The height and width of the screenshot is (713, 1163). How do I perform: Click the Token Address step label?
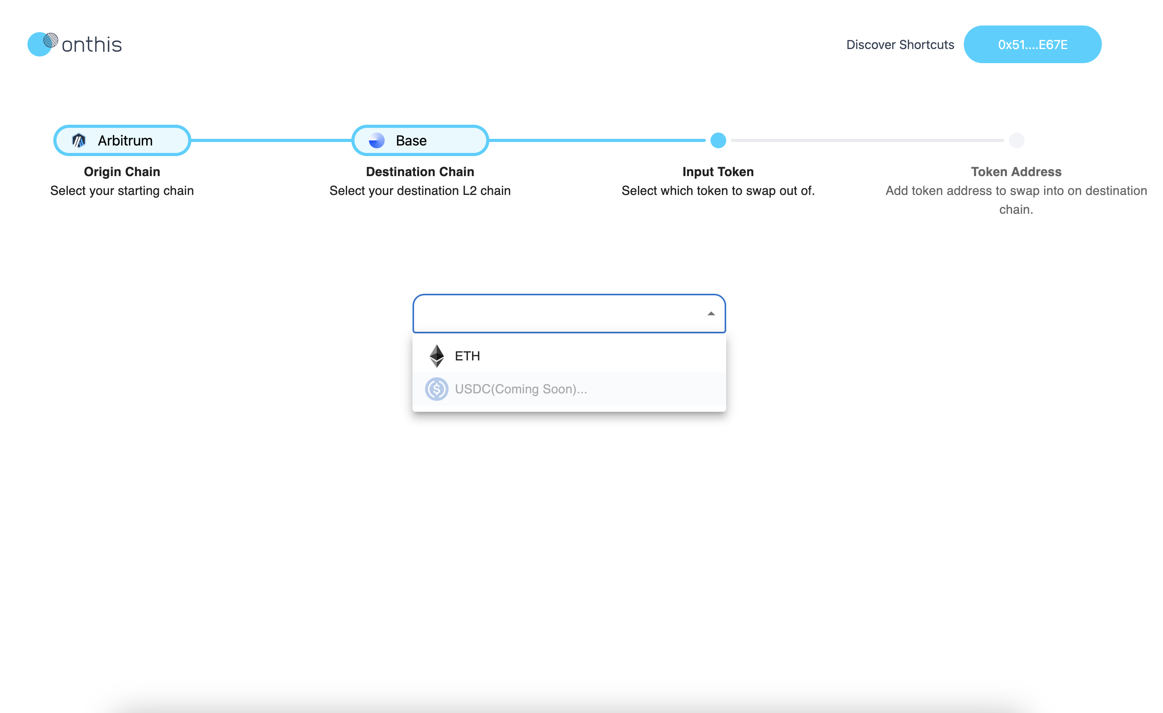point(1016,171)
